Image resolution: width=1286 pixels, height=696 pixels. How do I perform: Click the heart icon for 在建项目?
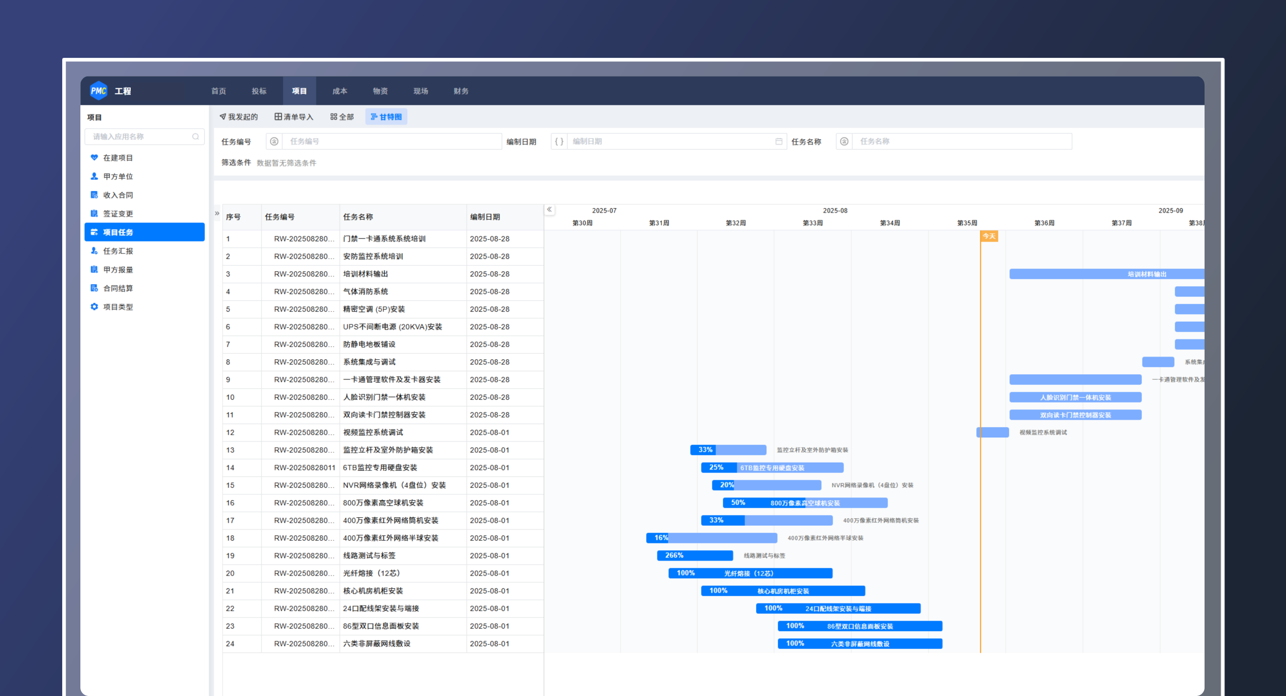coord(94,157)
